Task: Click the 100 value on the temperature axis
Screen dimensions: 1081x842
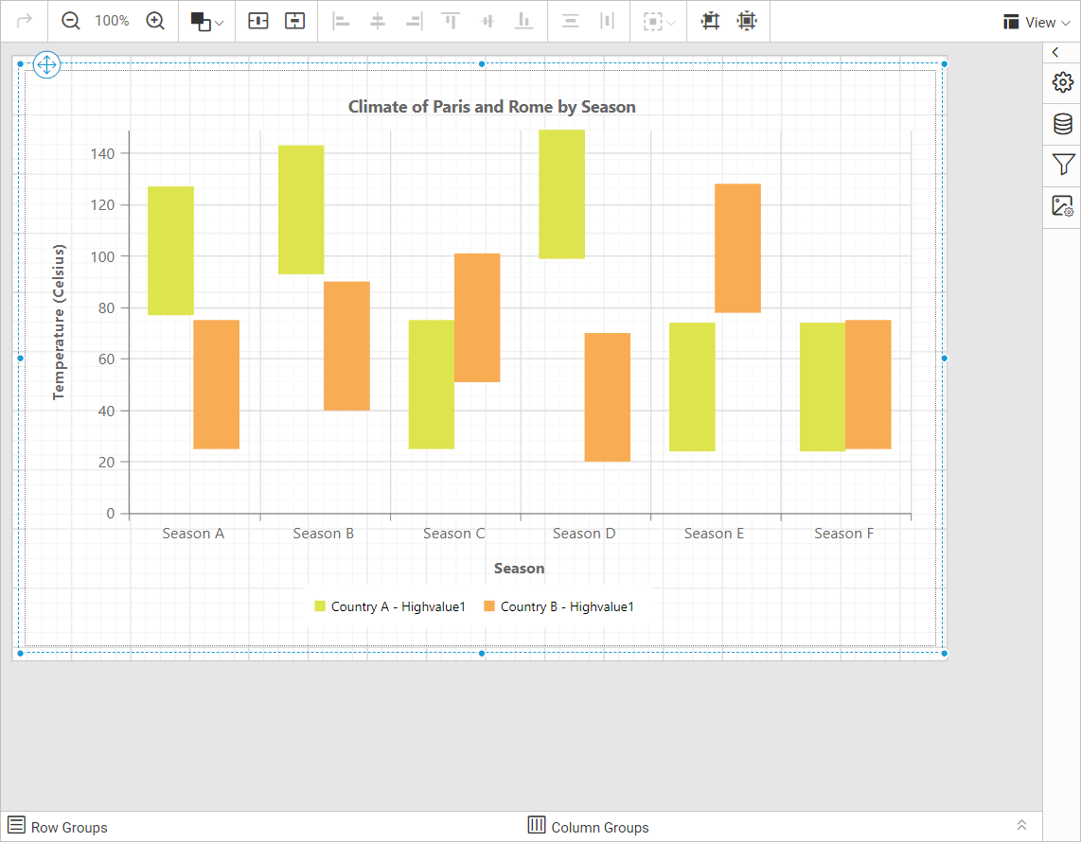Action: pos(103,256)
